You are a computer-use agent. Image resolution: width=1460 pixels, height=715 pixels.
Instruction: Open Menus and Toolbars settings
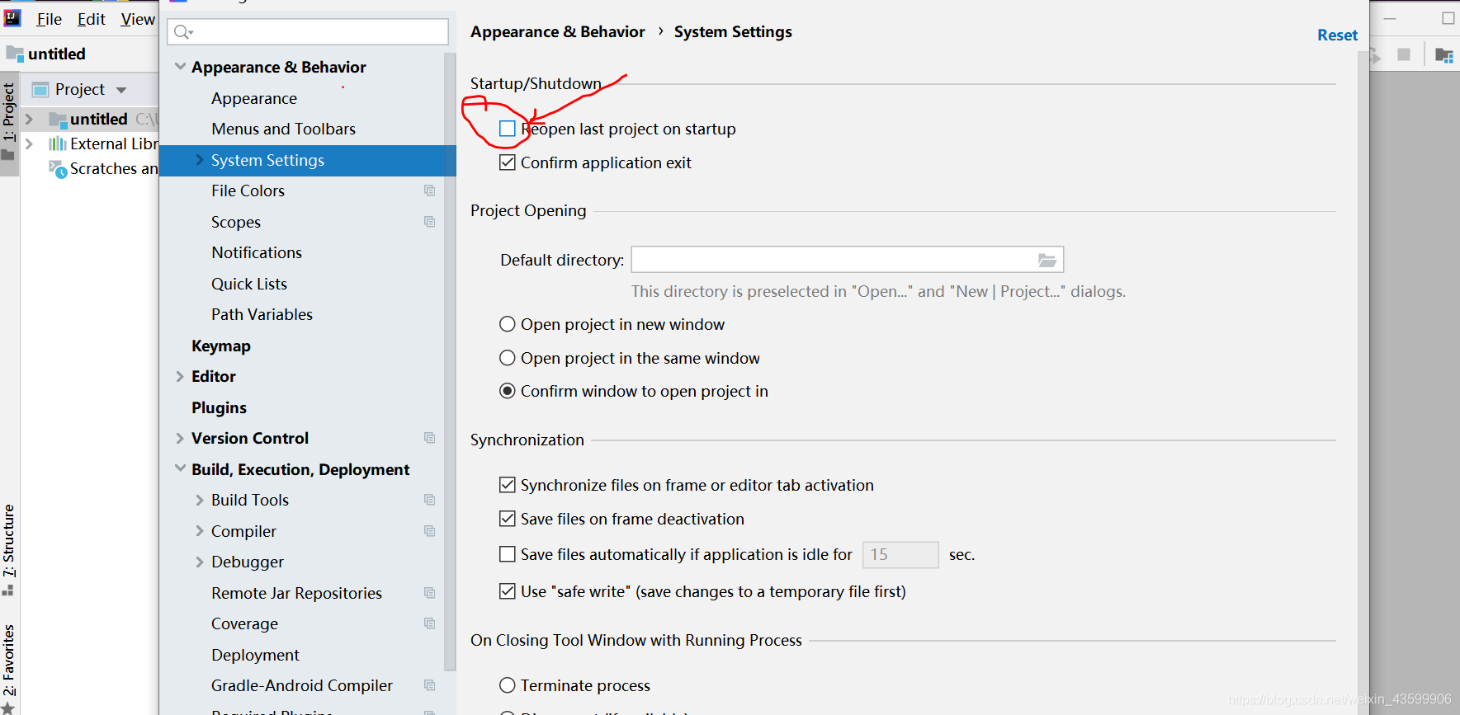coord(283,129)
